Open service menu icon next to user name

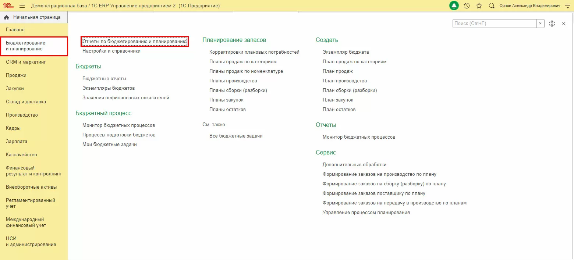click(567, 6)
